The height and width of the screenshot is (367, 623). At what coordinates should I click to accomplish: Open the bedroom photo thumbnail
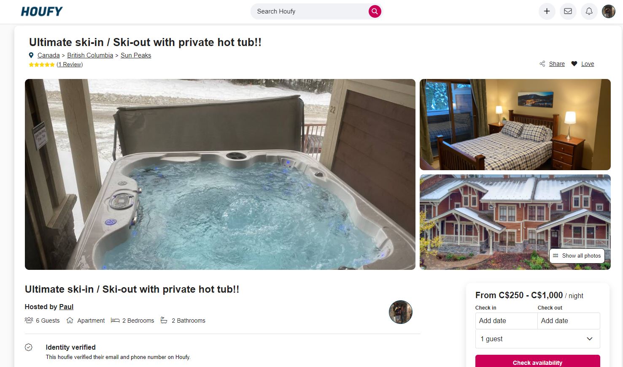coord(515,125)
